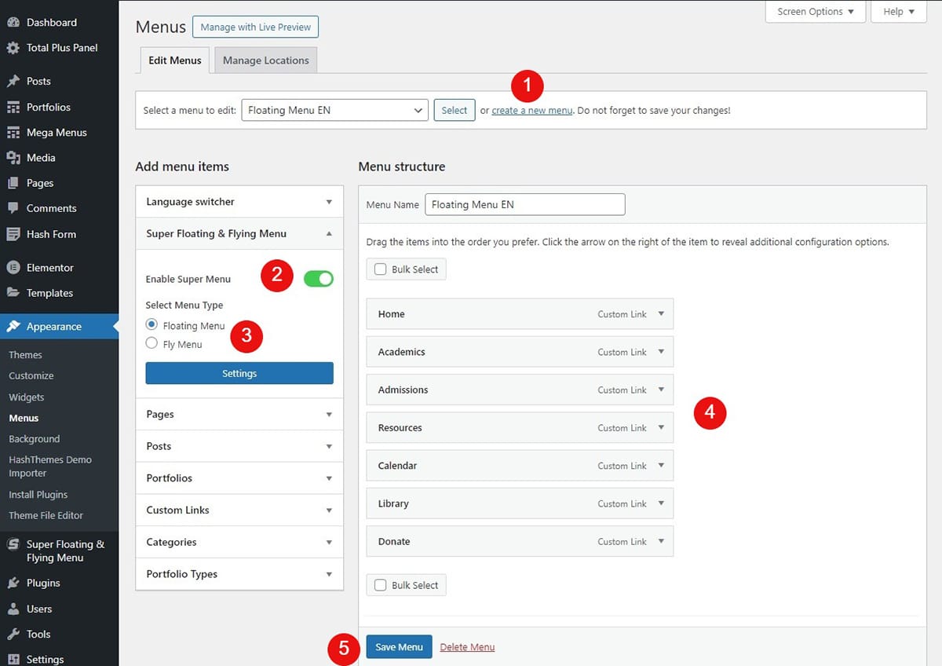This screenshot has height=666, width=942.
Task: Expand the Admissions menu item arrow
Action: point(661,389)
